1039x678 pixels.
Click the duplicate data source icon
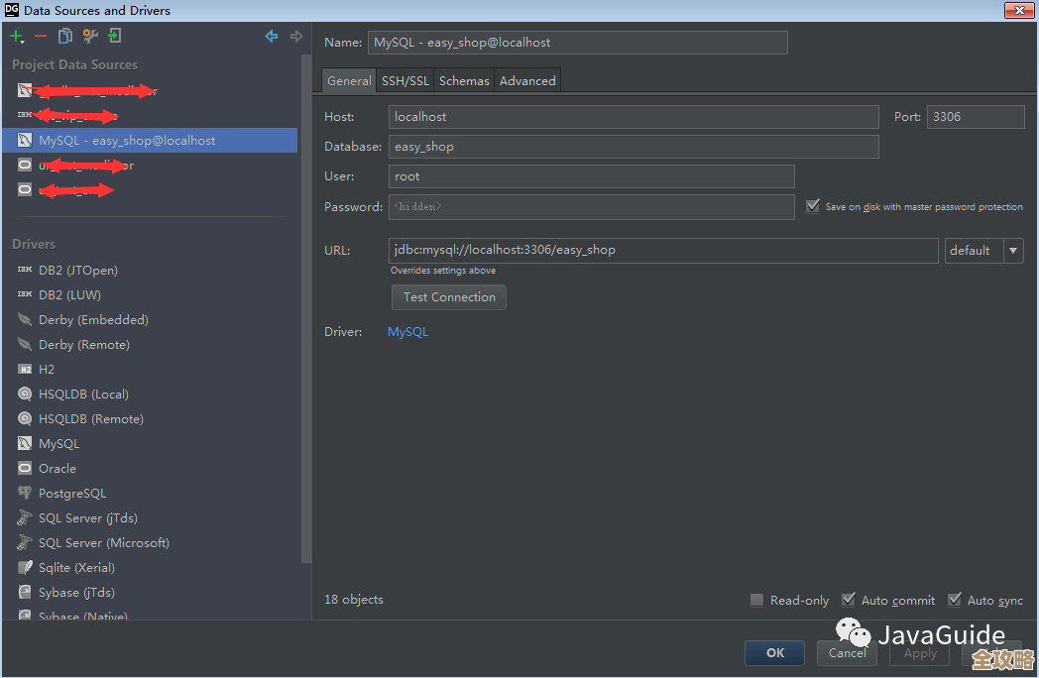[65, 37]
